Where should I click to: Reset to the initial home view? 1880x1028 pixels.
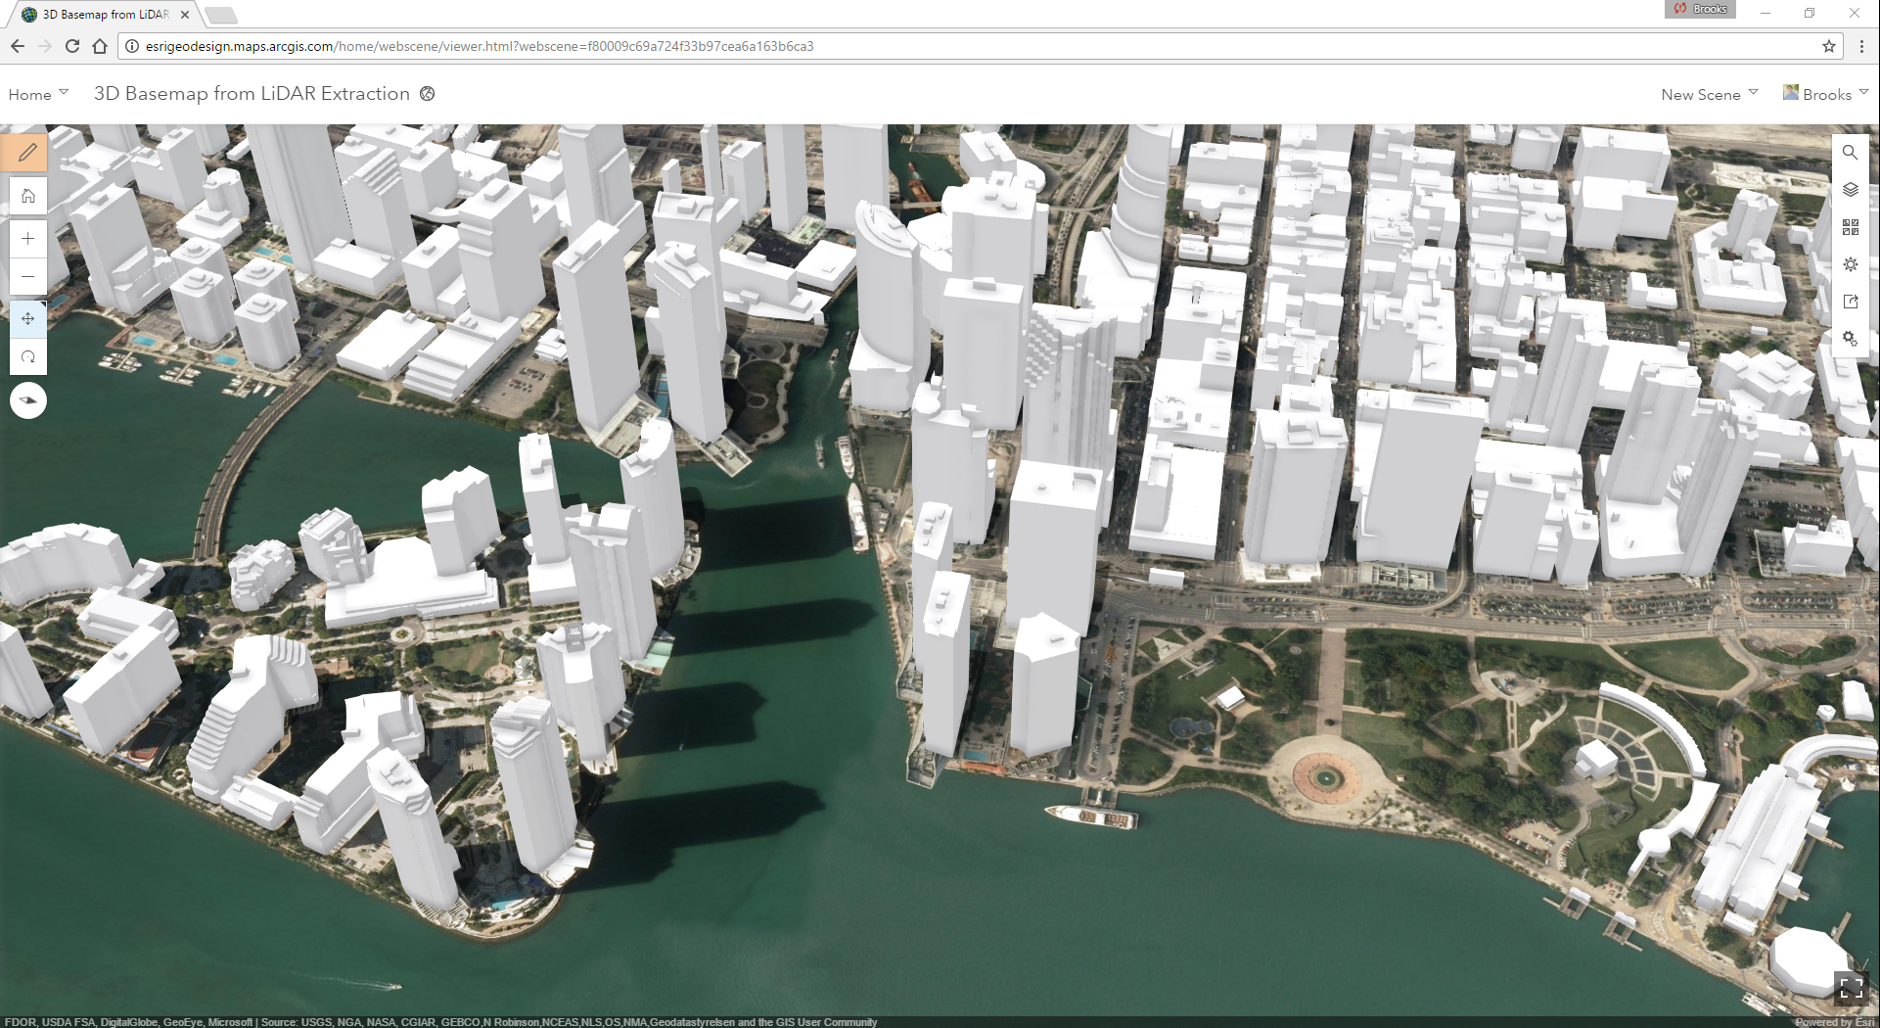28,196
